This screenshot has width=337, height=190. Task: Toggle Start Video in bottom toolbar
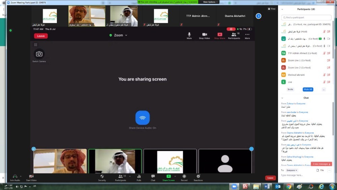(x=31, y=177)
